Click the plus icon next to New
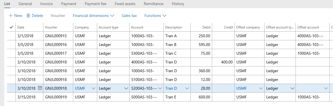Viewport: 333px width, 106px height. pos(11,16)
